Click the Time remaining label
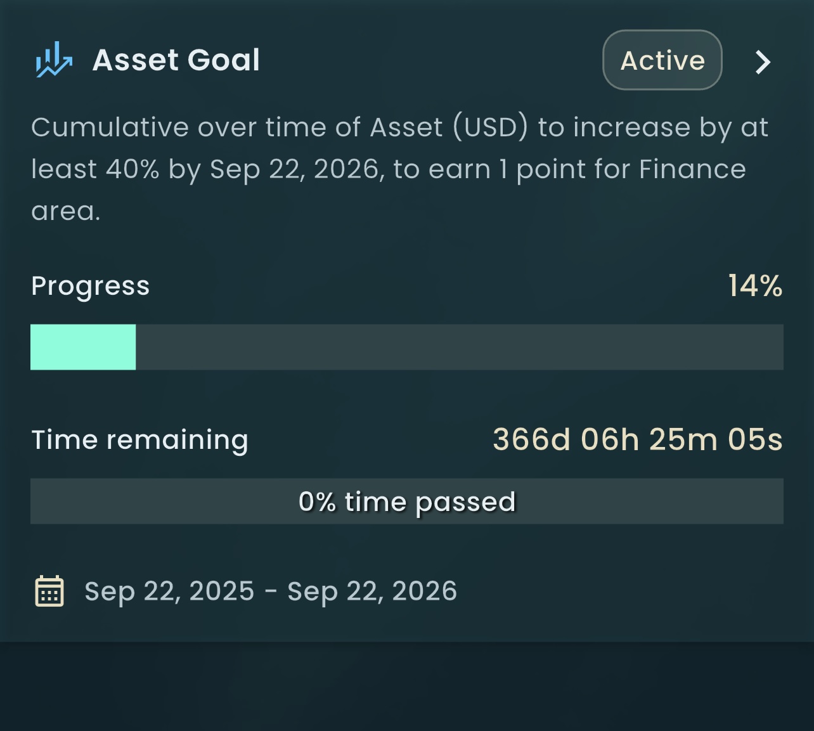This screenshot has height=731, width=814. pyautogui.click(x=139, y=439)
